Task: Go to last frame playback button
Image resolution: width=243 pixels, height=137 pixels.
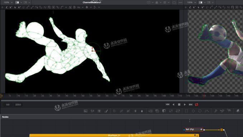Action: pyautogui.click(x=191, y=104)
